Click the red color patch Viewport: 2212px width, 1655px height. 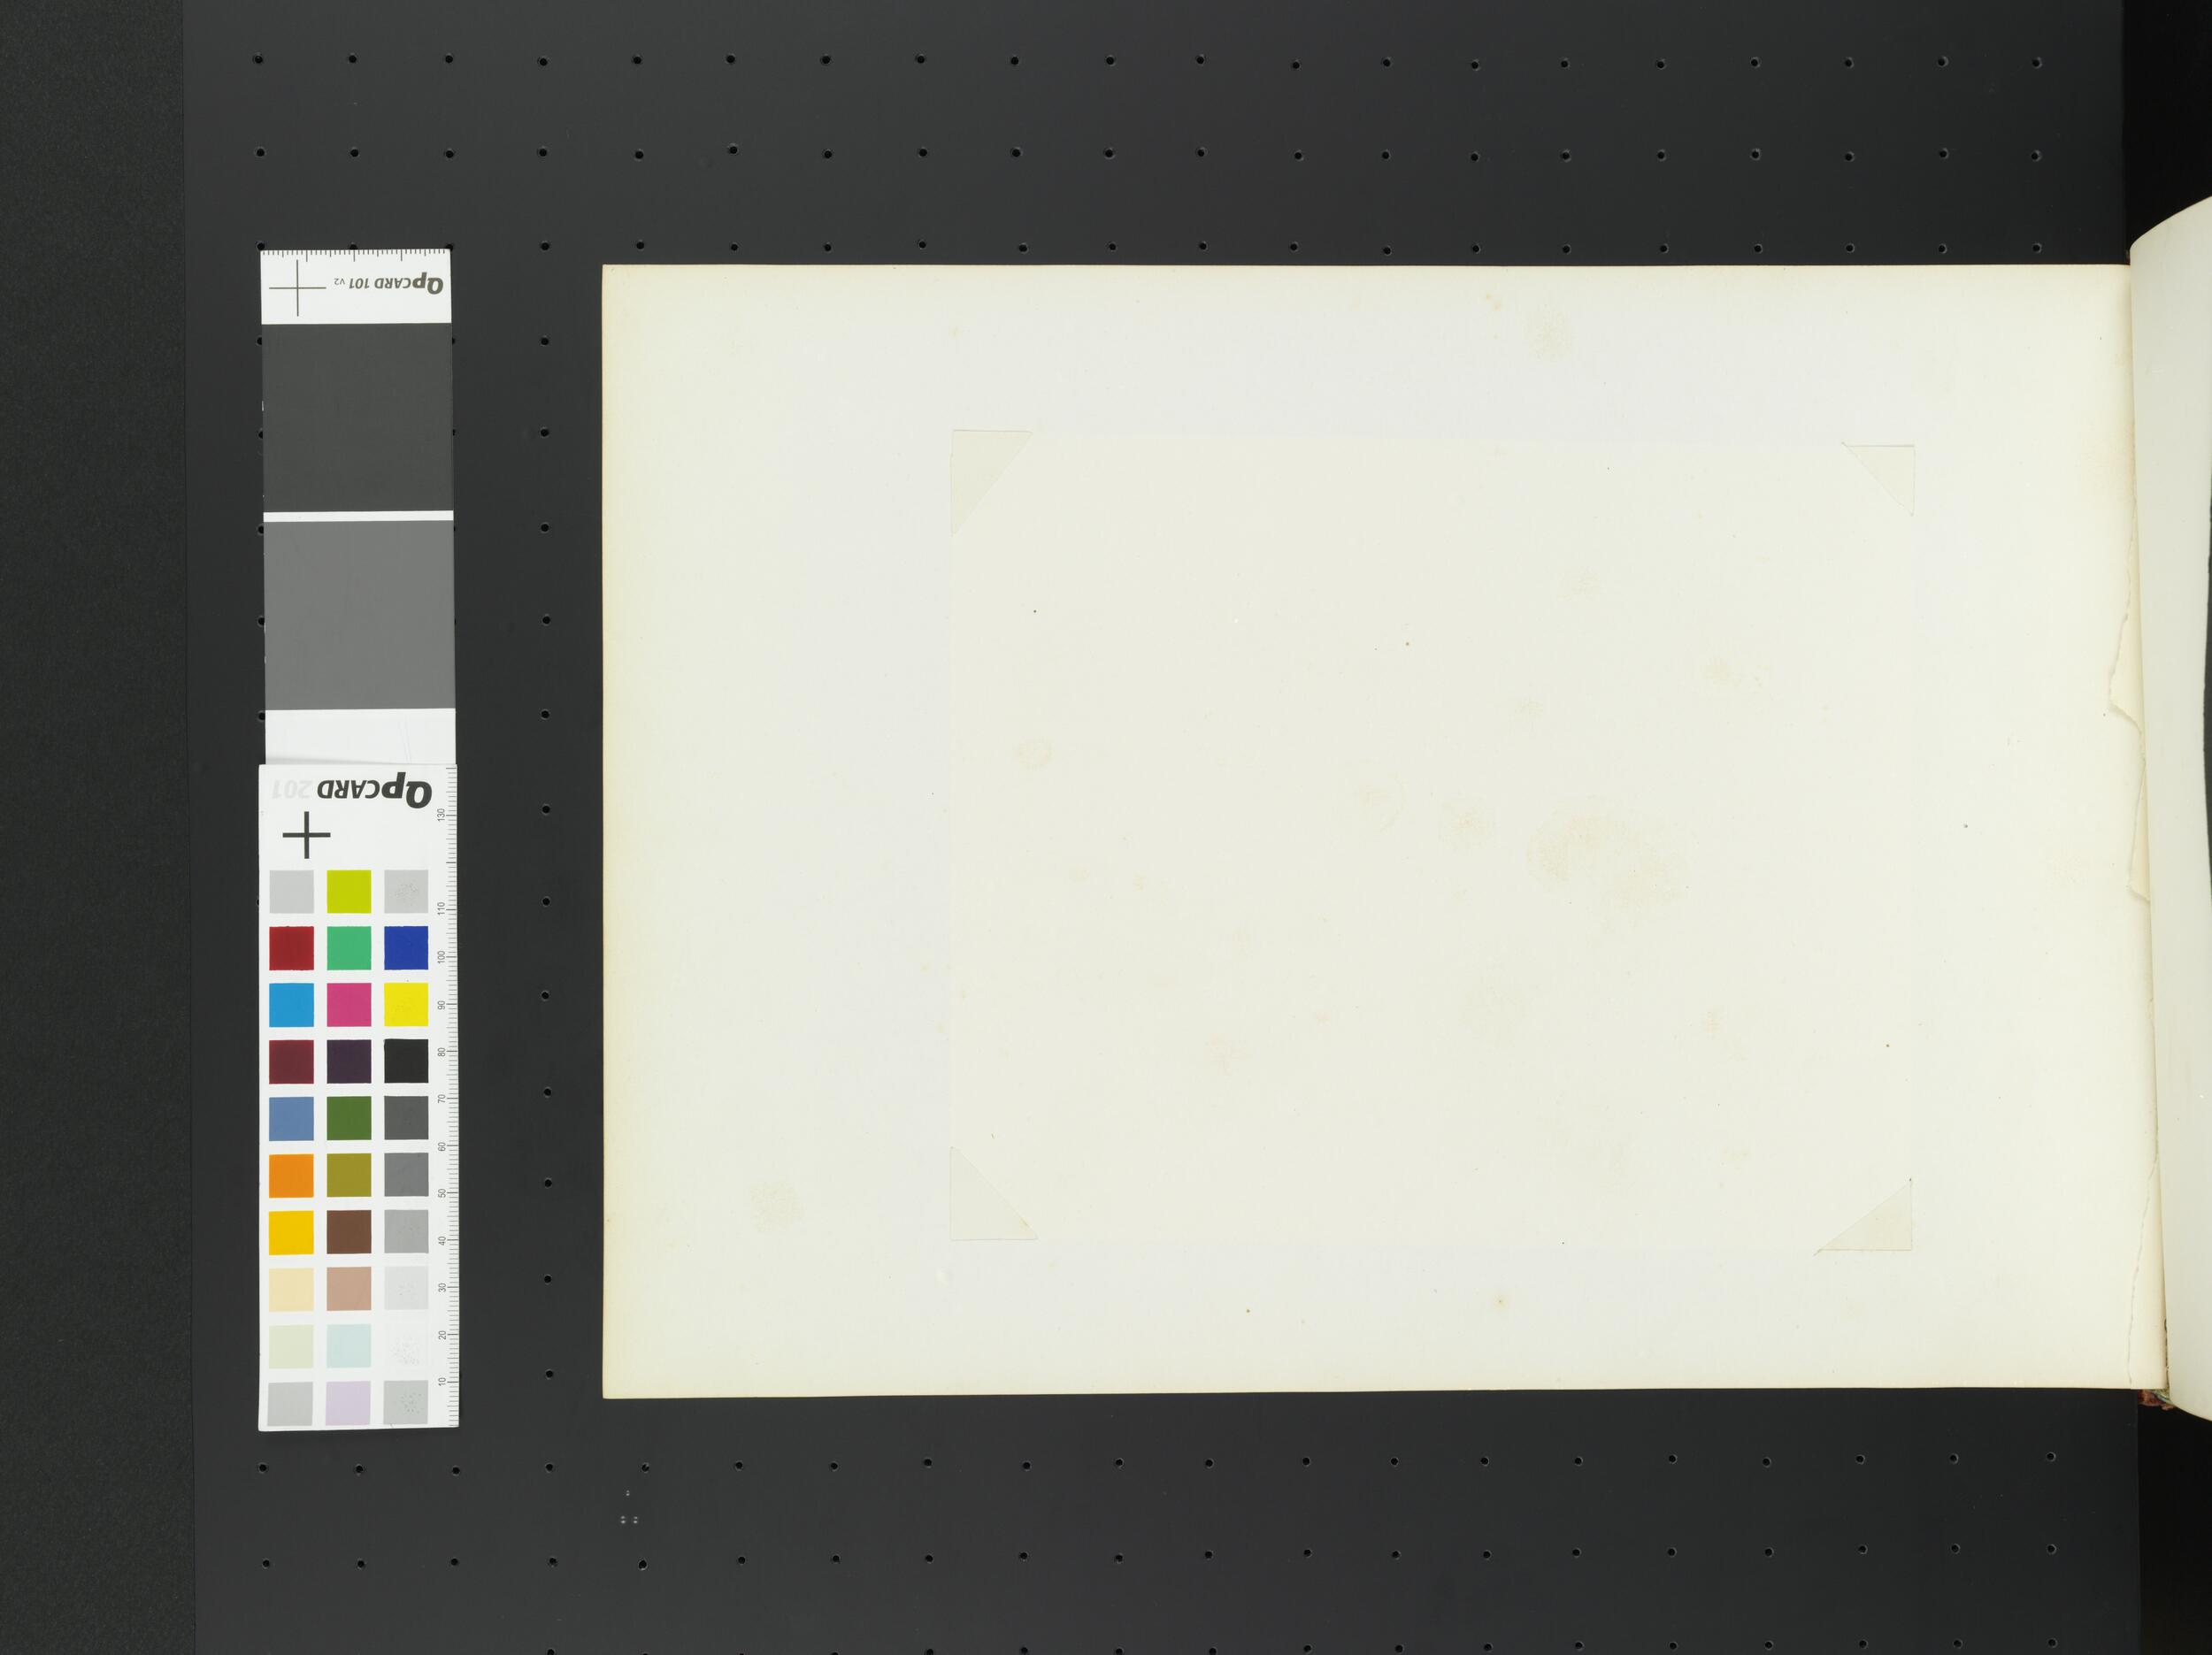coord(291,948)
